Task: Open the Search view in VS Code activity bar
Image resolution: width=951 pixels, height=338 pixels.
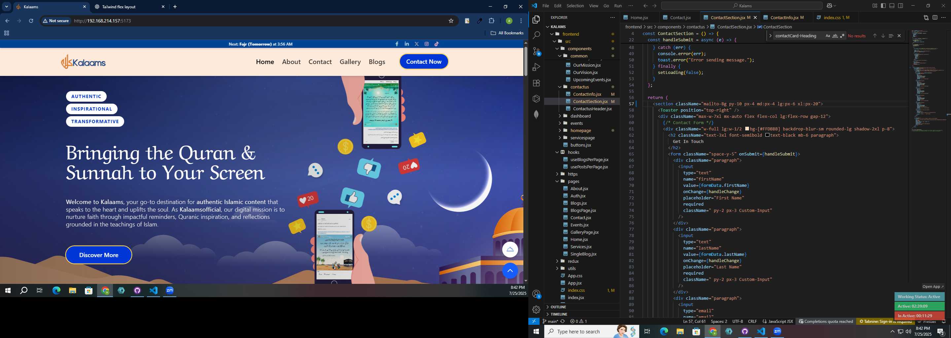Action: click(536, 35)
